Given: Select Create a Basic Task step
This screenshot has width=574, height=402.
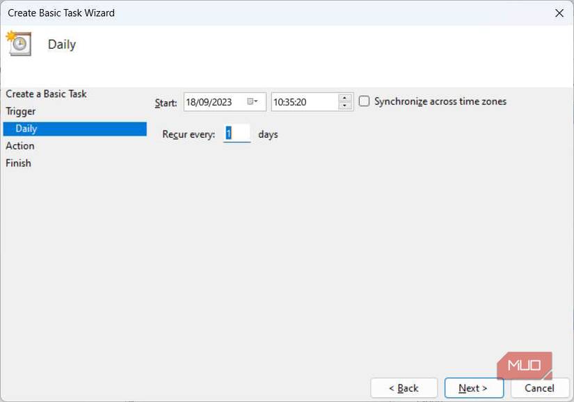Looking at the screenshot, I should coord(46,93).
